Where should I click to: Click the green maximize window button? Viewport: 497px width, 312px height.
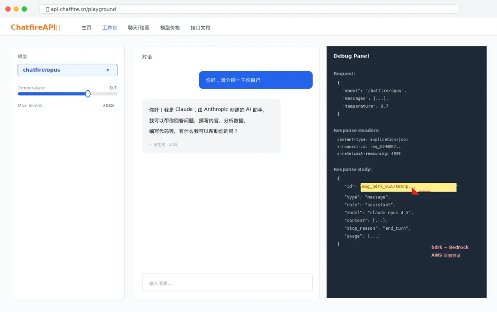point(24,9)
